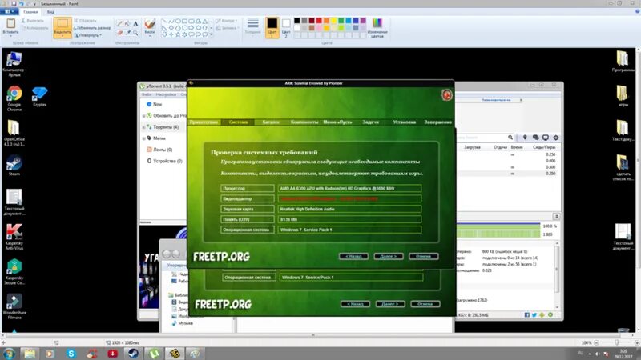The image size is (641, 360).
Task: Open the Brushes (Кисти) tool
Action: pyautogui.click(x=150, y=26)
